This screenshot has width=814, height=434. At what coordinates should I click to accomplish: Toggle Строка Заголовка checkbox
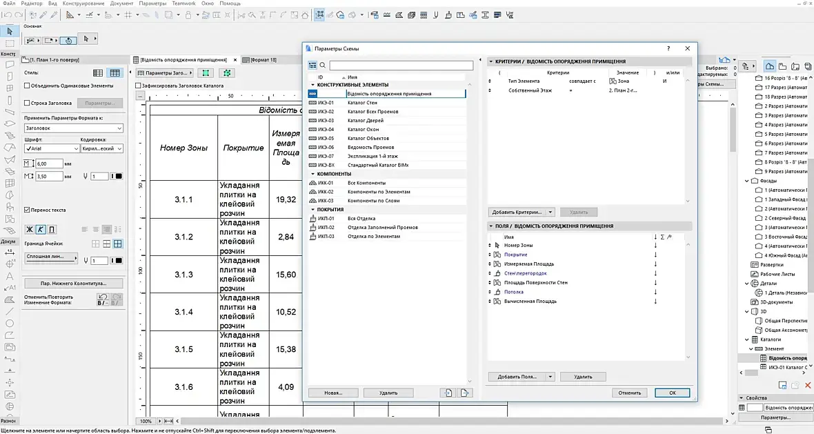point(27,103)
